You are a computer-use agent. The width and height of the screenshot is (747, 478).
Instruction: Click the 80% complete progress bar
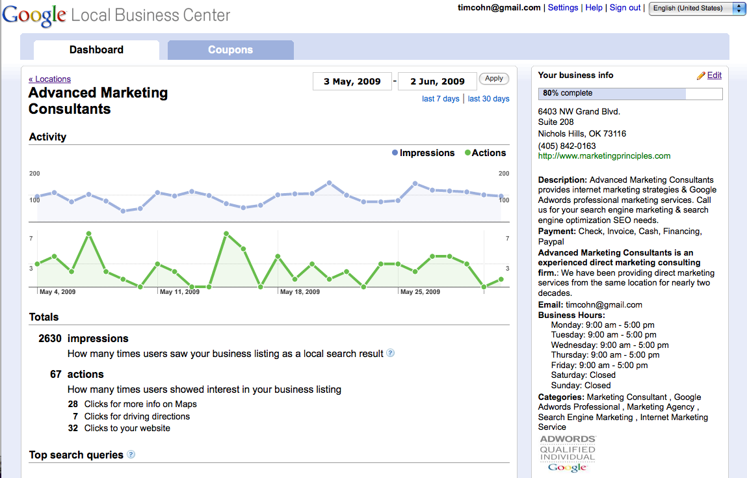click(629, 94)
